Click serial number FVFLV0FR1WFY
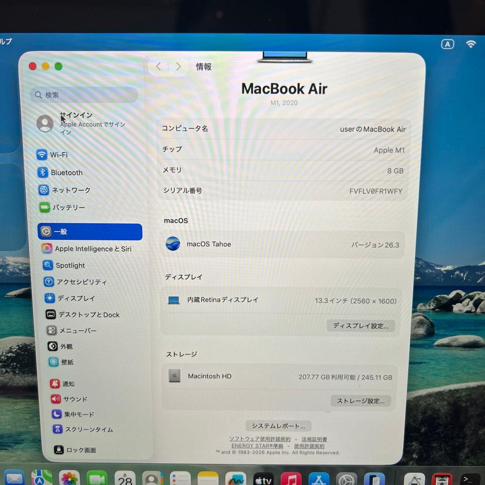Image resolution: width=485 pixels, height=485 pixels. 375,191
